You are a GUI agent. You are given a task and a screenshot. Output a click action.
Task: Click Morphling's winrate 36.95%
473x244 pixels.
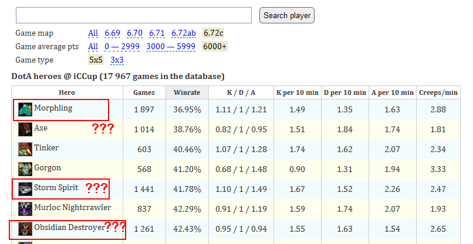(x=187, y=109)
